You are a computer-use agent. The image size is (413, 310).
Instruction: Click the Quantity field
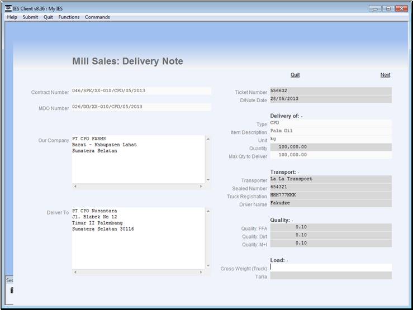(x=331, y=147)
